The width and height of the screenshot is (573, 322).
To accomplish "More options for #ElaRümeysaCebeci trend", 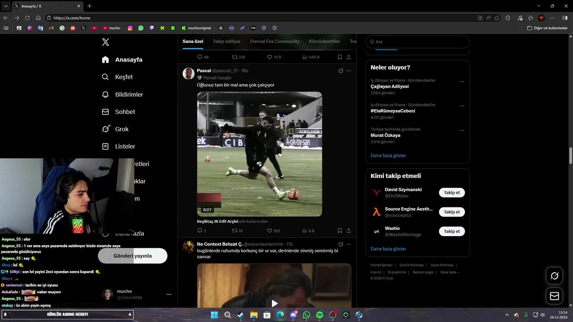I will click(462, 106).
